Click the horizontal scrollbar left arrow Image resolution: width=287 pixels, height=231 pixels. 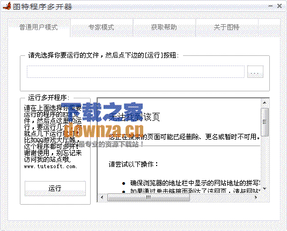102,198
